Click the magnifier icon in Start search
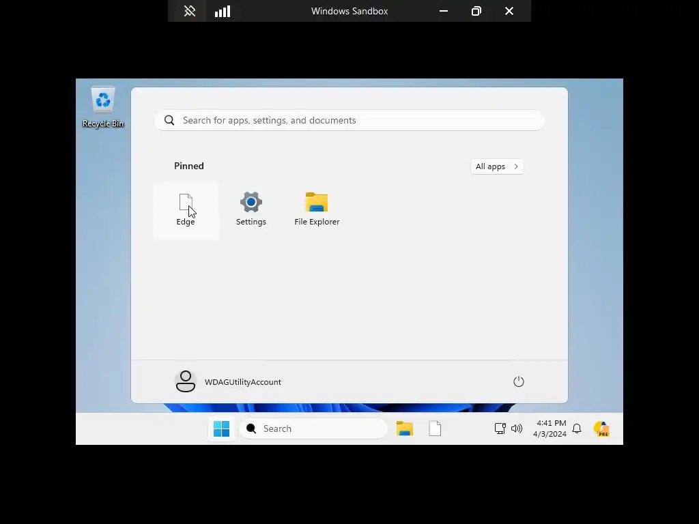This screenshot has height=524, width=699. point(169,120)
